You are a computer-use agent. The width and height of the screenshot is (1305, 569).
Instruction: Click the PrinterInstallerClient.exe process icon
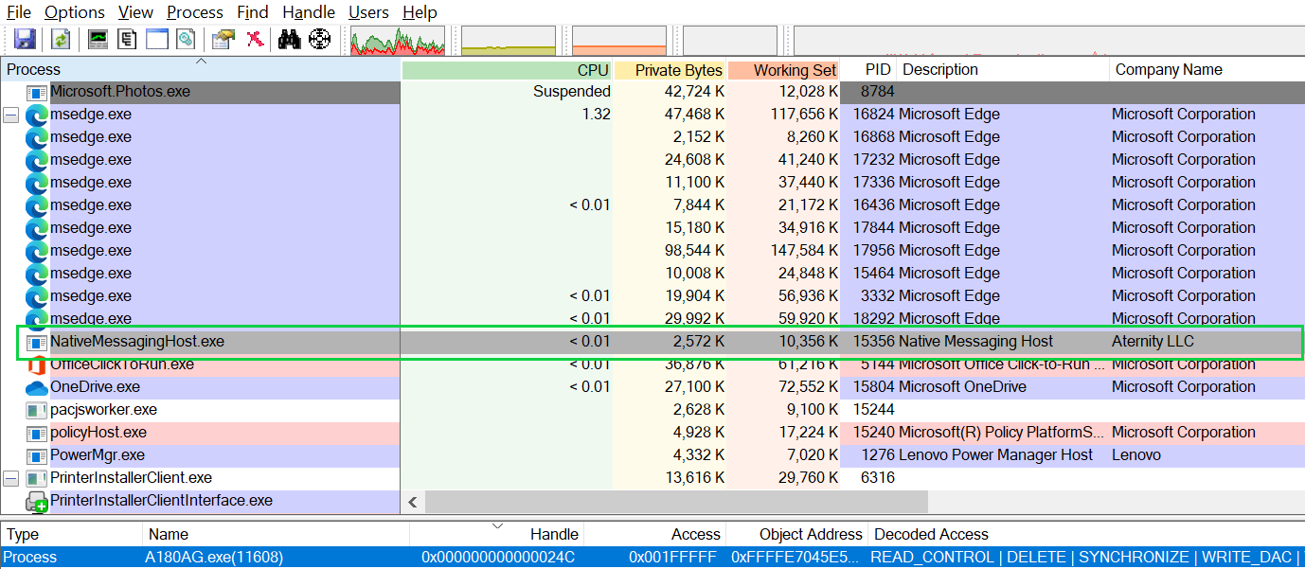37,478
